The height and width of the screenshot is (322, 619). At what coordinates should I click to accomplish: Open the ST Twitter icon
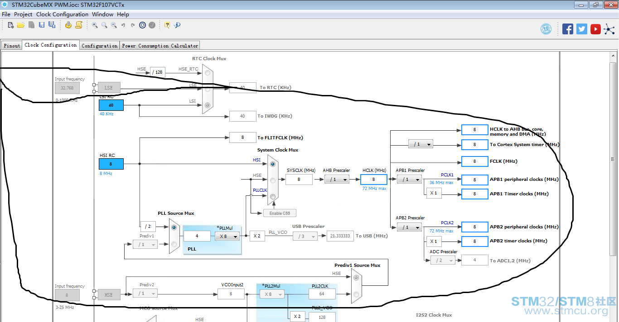click(582, 29)
